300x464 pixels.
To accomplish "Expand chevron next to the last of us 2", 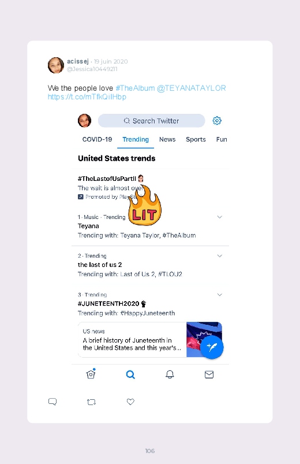I will pos(220,255).
